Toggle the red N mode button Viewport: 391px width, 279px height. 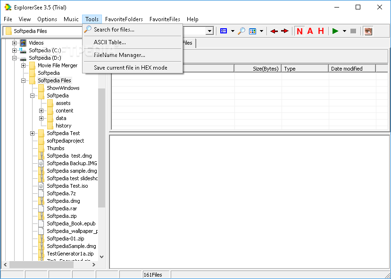299,31
